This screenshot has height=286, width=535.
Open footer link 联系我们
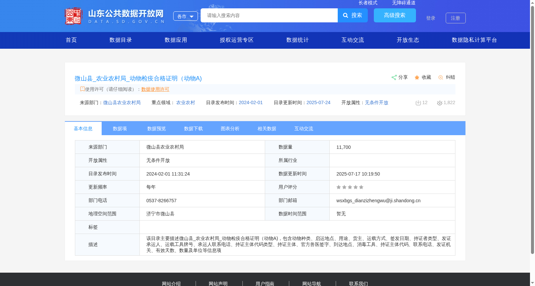pos(358,284)
